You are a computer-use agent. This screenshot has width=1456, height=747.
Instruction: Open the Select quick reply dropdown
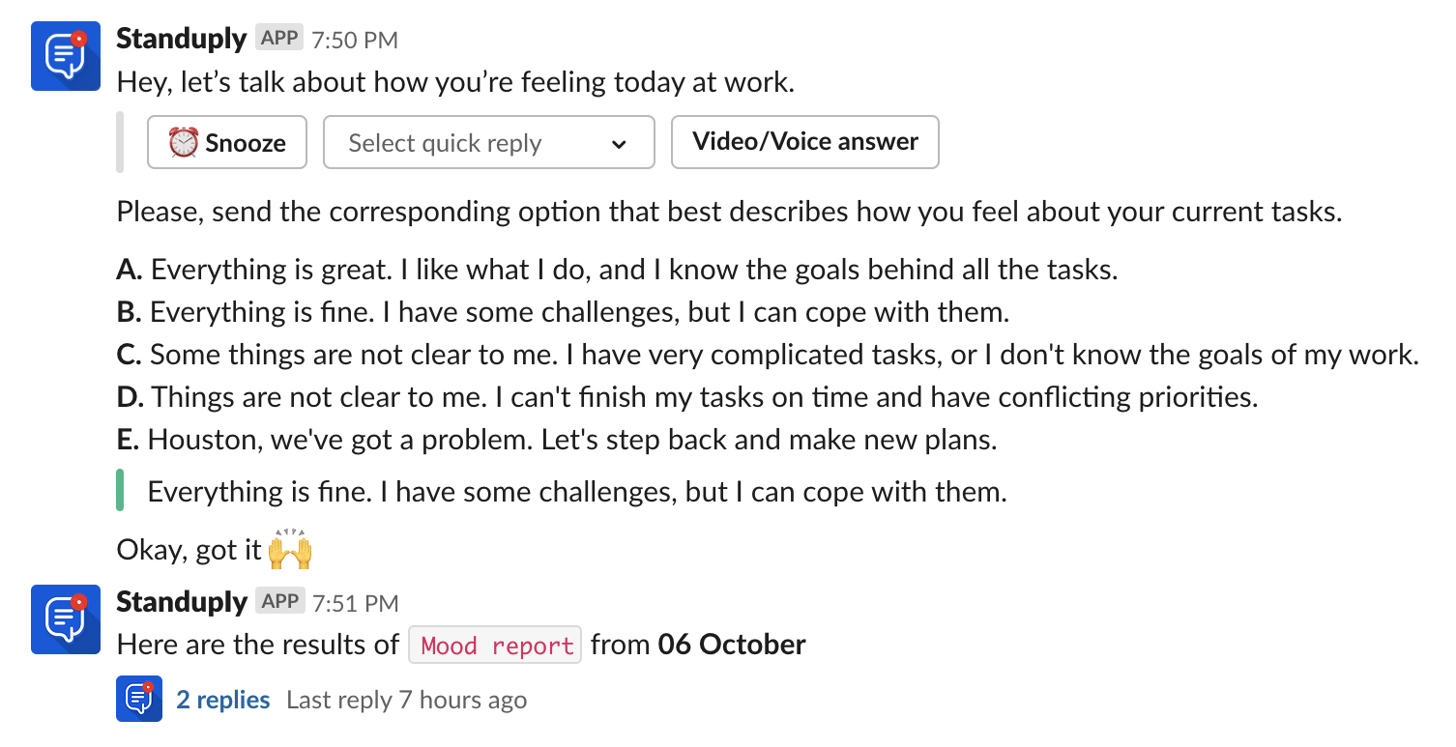click(x=488, y=143)
